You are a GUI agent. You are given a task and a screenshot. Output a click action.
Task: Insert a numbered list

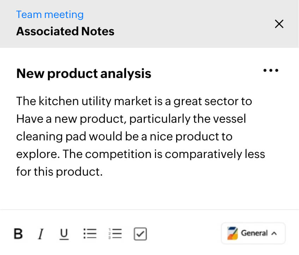pos(115,233)
